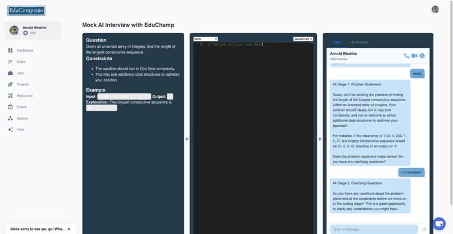Switch to the Evaluation tab

[x=360, y=42]
